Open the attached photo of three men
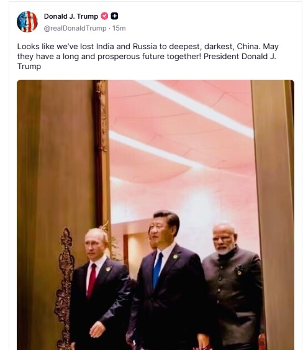303x350 pixels. [155, 215]
